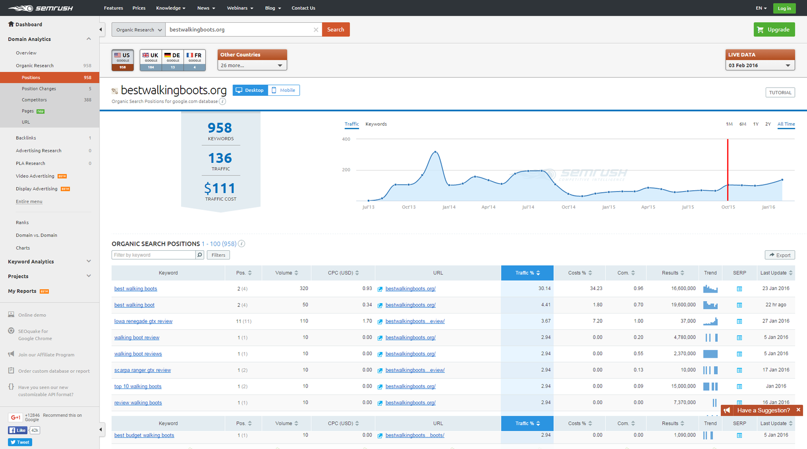Image resolution: width=807 pixels, height=449 pixels.
Task: Collapse the sidebar with top arrow handle
Action: coord(101,29)
